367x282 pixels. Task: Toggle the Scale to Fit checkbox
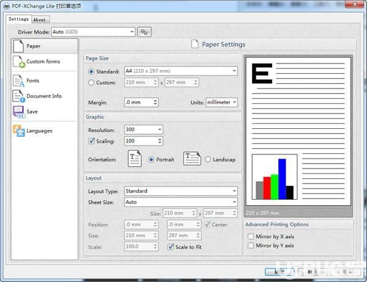pyautogui.click(x=171, y=247)
